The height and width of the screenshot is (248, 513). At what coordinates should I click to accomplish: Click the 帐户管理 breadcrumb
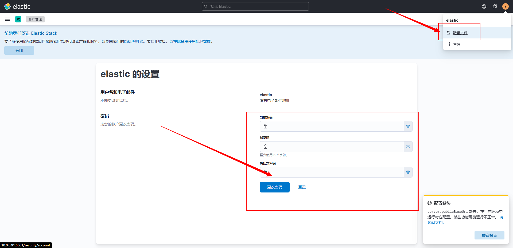[35, 19]
